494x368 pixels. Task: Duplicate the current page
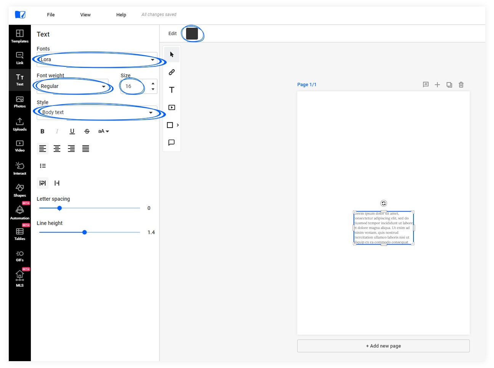click(x=449, y=85)
